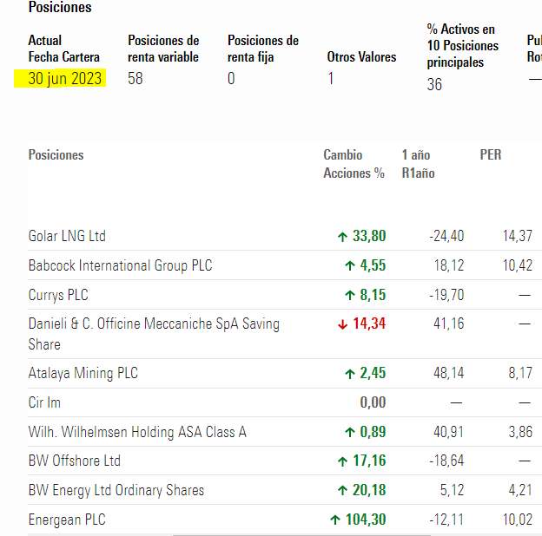Open Golar LNG Ltd holding
Screen dimensions: 542x536
click(67, 237)
